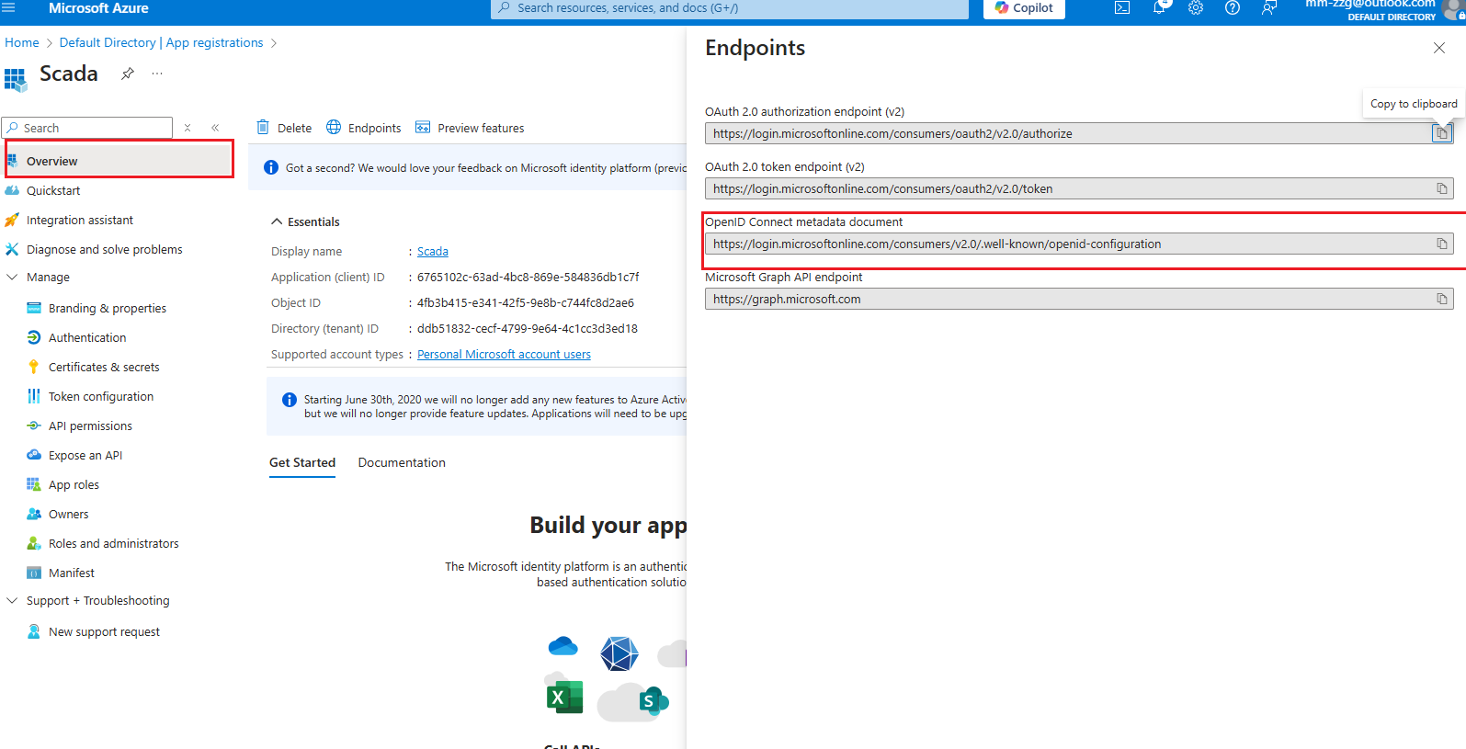This screenshot has width=1466, height=749.
Task: Select API permissions menu item
Action: pos(90,426)
